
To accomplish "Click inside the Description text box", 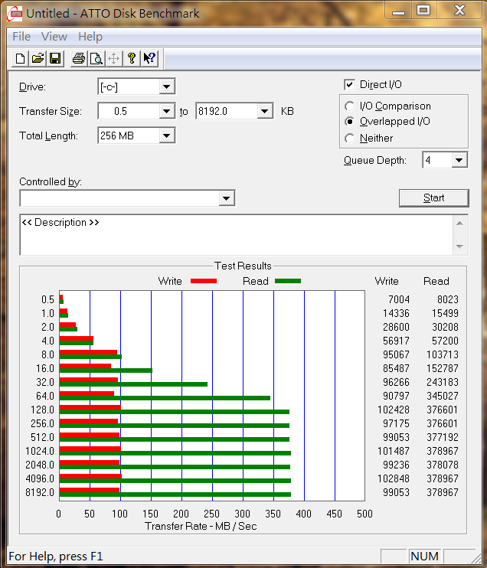I will pyautogui.click(x=237, y=235).
